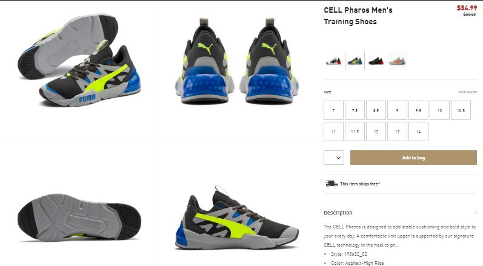The height and width of the screenshot is (266, 483).
Task: Click the This item ships free text
Action: coord(360,184)
